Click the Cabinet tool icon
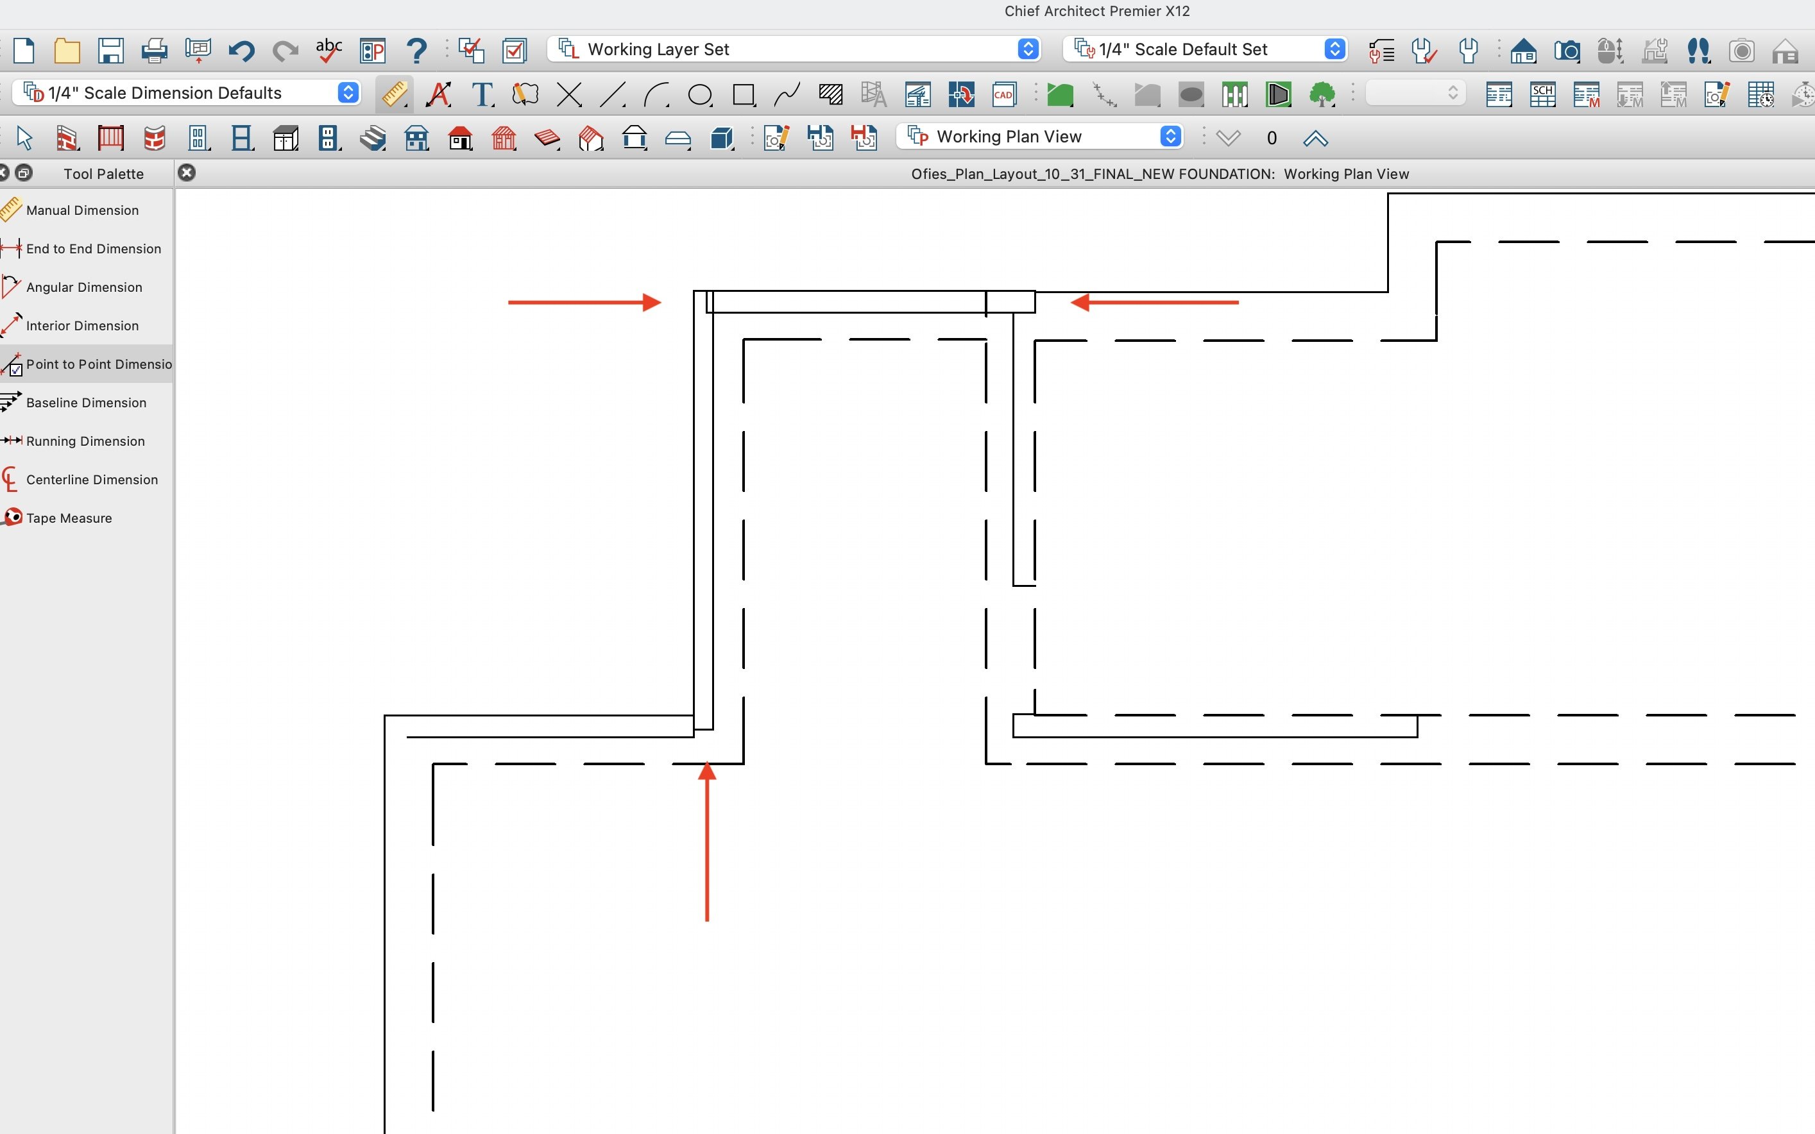1815x1134 pixels. 285,138
